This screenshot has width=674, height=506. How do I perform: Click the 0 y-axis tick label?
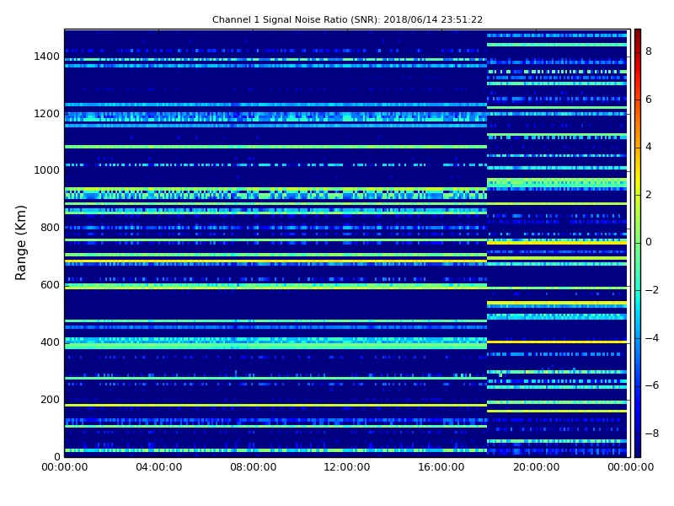[x=56, y=456]
